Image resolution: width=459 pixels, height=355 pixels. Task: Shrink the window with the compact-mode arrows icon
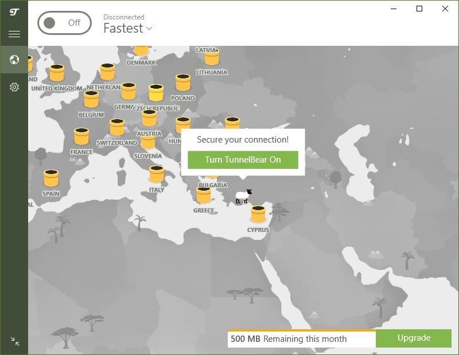(15, 341)
